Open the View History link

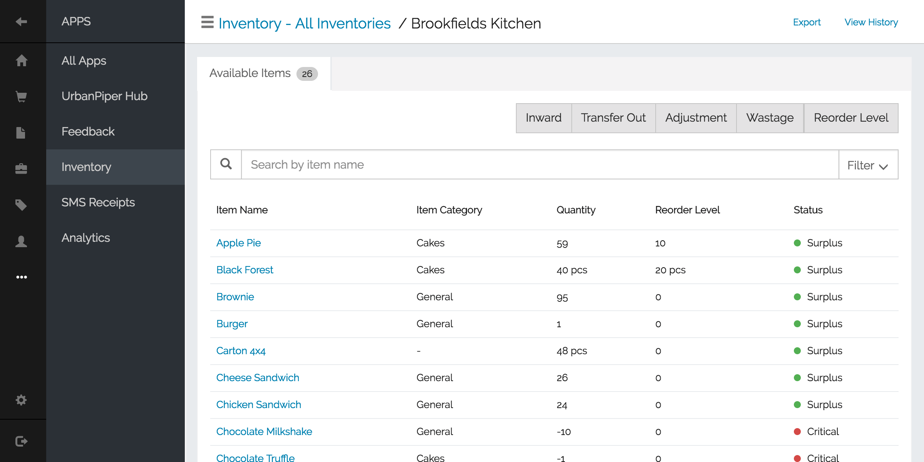click(871, 22)
